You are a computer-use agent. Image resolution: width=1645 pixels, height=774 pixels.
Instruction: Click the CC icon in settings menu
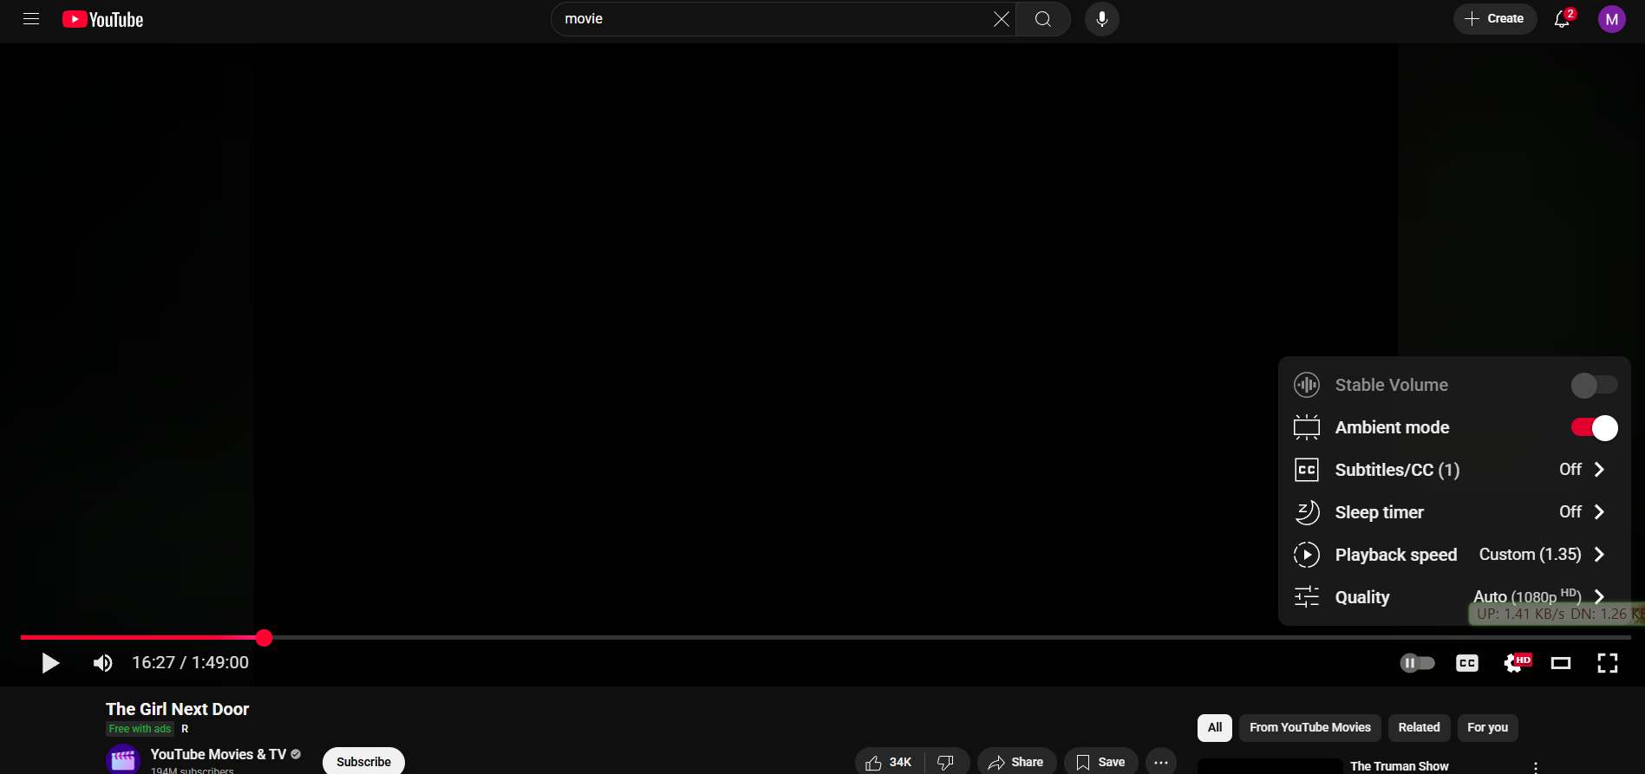pyautogui.click(x=1307, y=470)
